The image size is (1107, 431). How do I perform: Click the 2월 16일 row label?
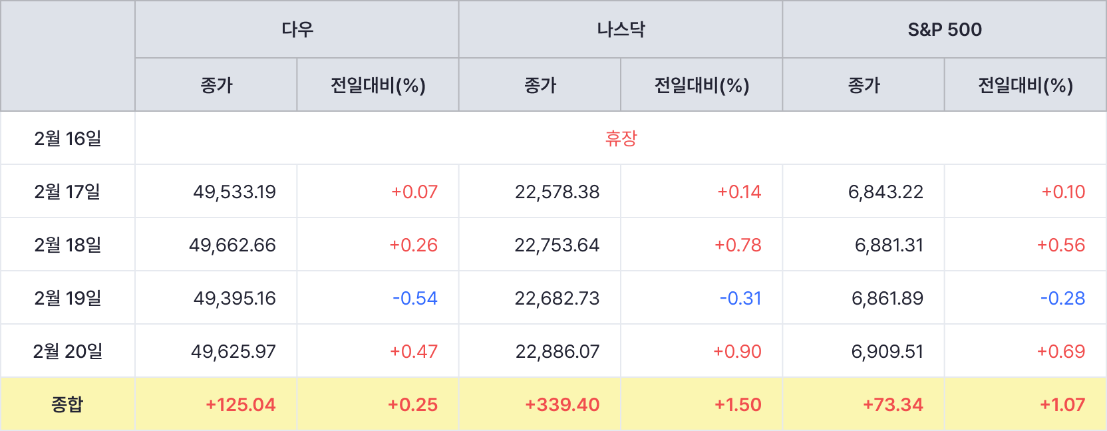tap(68, 138)
